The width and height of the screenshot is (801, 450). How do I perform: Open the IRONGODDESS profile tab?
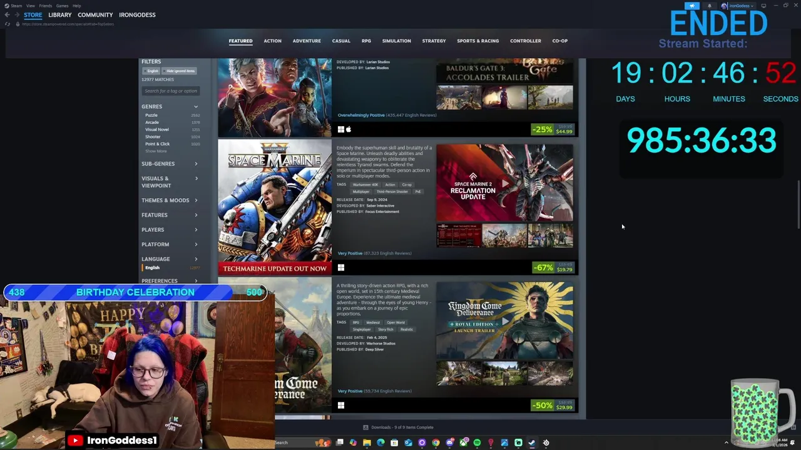tap(137, 15)
